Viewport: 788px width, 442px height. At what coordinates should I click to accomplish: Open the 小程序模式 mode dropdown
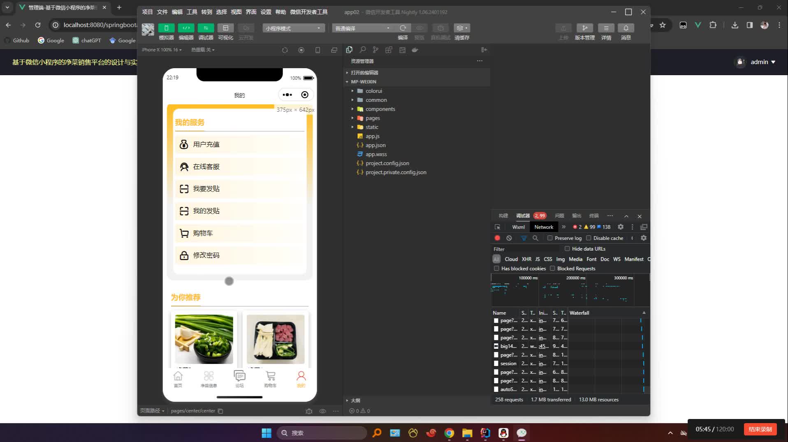tap(294, 28)
